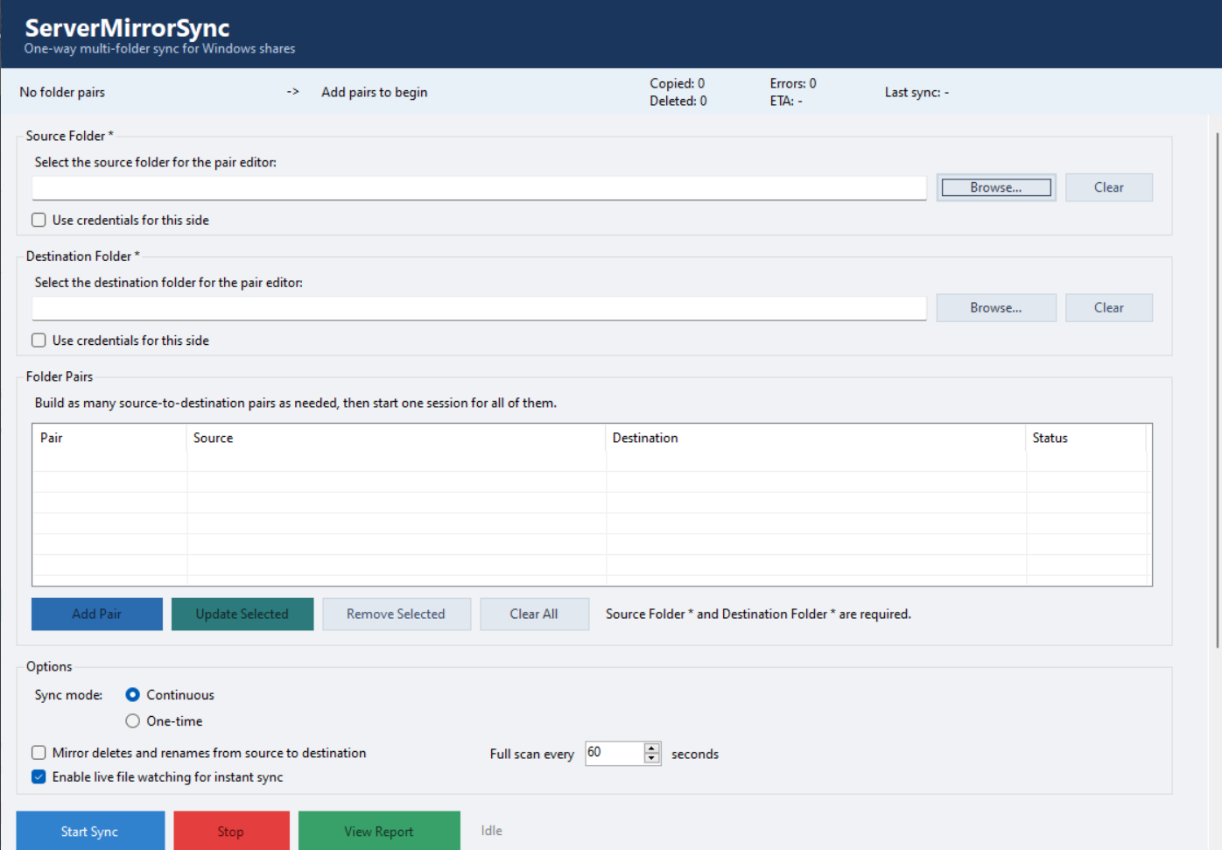Click the ServerMirrorSync title
The image size is (1222, 850).
pyautogui.click(x=127, y=28)
